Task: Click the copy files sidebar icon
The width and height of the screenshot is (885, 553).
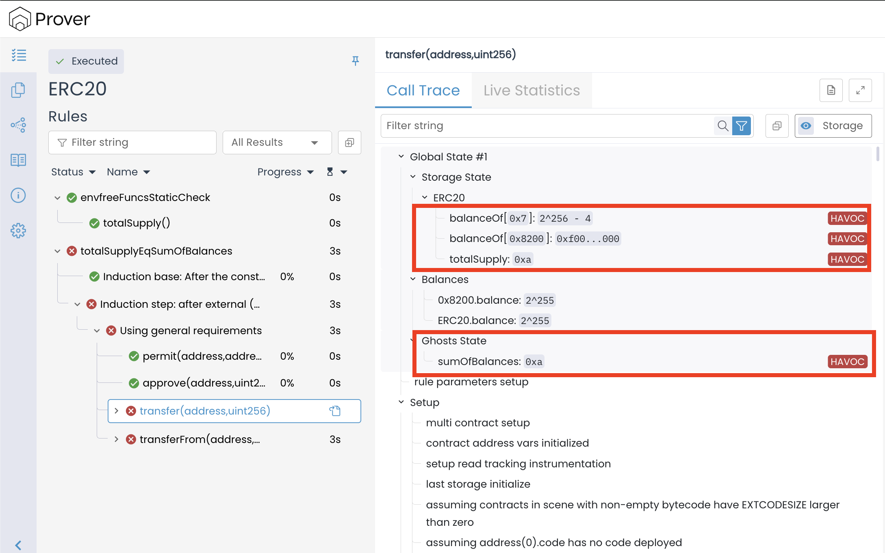Action: (18, 90)
